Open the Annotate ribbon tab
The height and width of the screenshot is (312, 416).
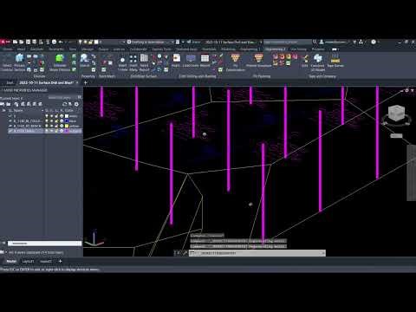coord(36,49)
